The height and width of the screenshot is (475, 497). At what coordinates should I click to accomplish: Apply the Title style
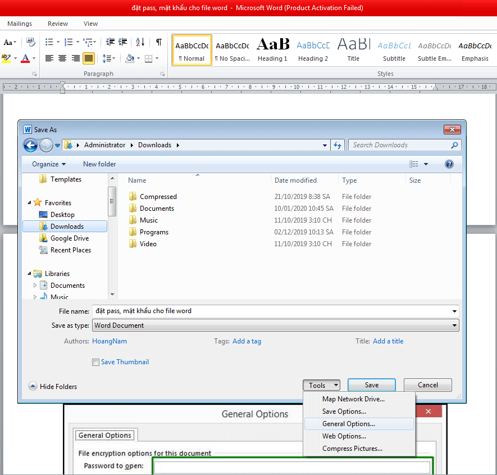tap(353, 50)
